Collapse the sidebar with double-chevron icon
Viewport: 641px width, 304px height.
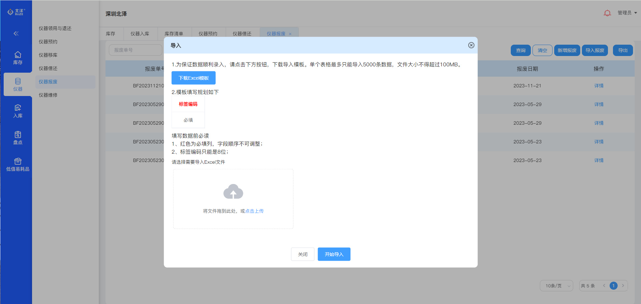[16, 33]
